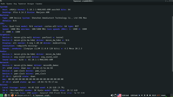Screen dimensions: 173x97
Task: Click the 'SK Hynix' vendor text
Action: click(39, 90)
